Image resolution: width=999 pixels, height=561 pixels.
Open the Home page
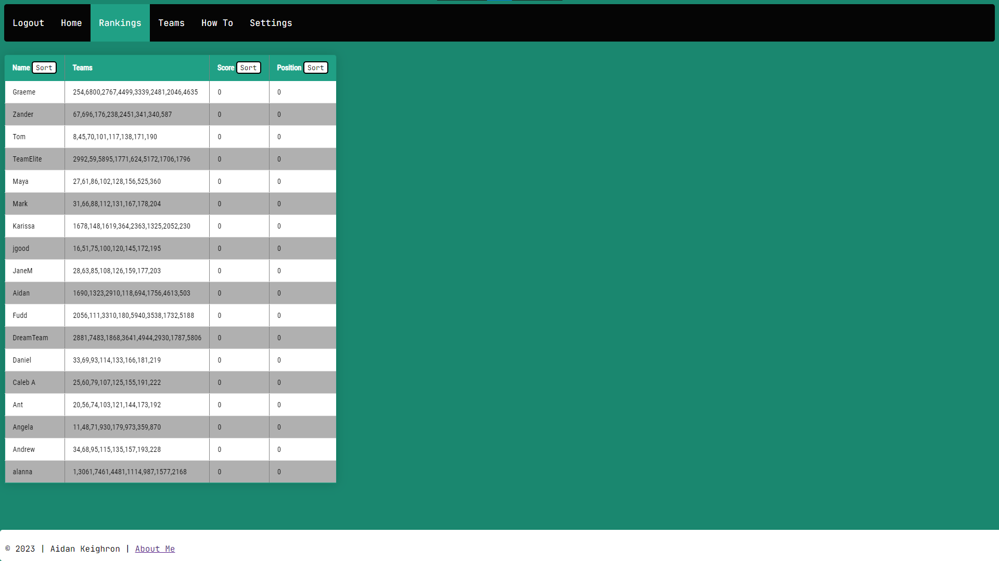click(x=71, y=23)
